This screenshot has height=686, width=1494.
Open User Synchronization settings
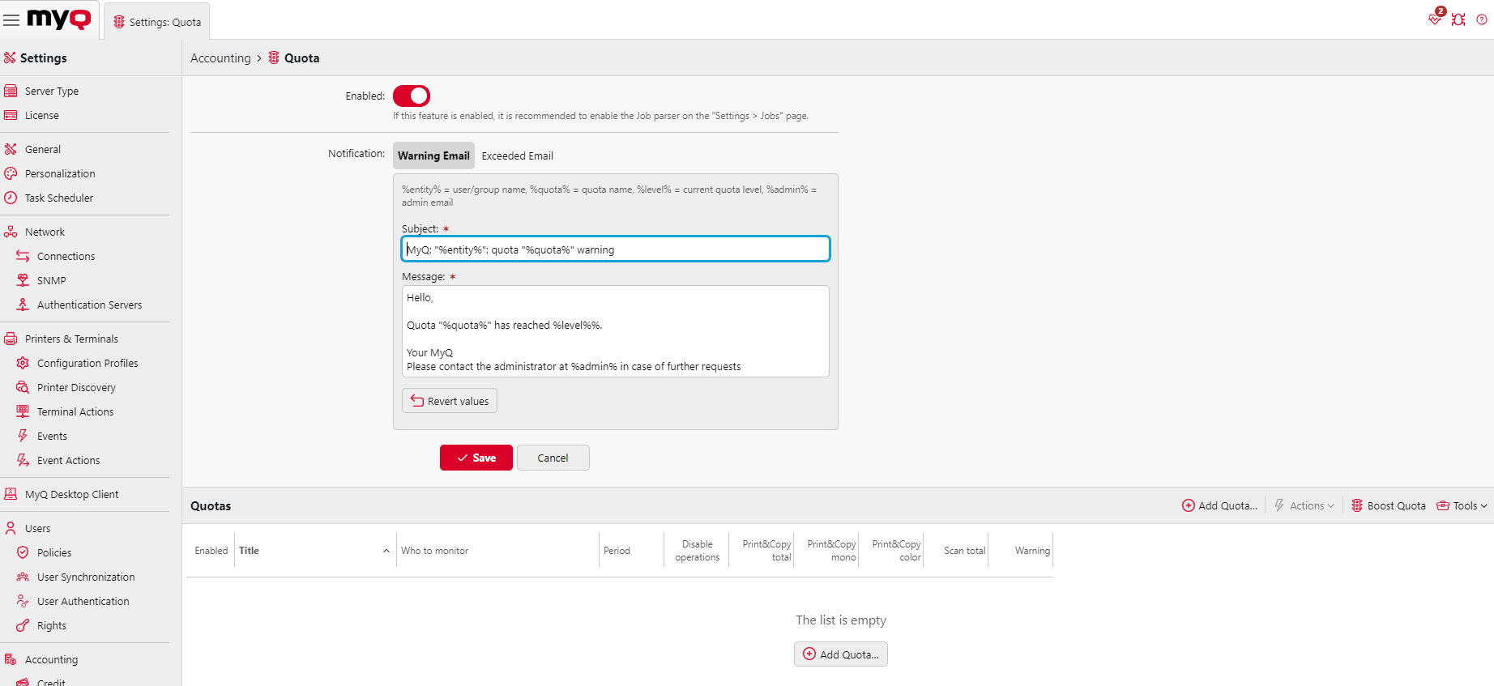pyautogui.click(x=86, y=577)
